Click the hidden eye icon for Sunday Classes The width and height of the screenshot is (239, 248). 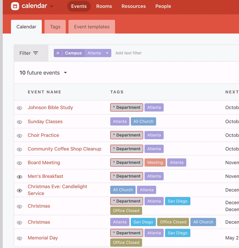point(20,122)
